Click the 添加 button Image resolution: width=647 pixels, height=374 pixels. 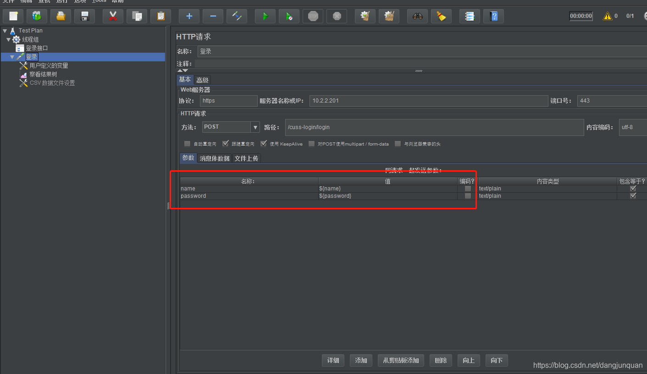361,360
